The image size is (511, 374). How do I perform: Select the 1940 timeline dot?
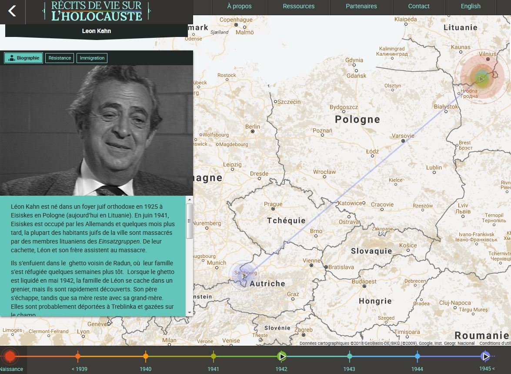pos(146,356)
